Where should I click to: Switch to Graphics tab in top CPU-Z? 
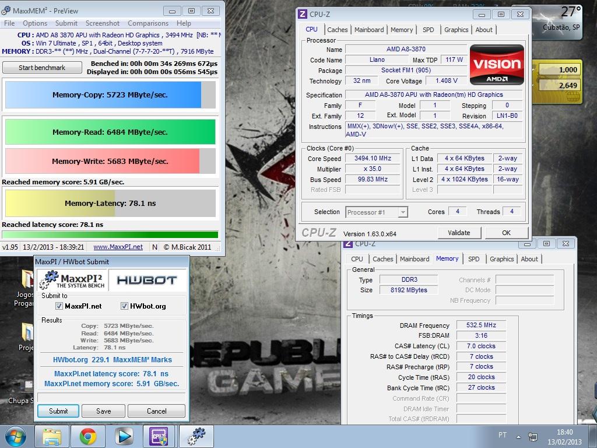(x=456, y=30)
